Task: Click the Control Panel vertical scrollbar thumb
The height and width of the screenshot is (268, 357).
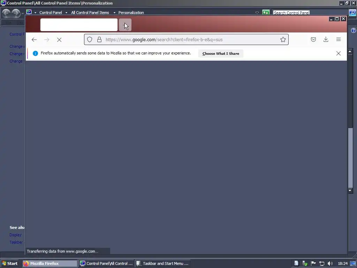Action: [350, 158]
